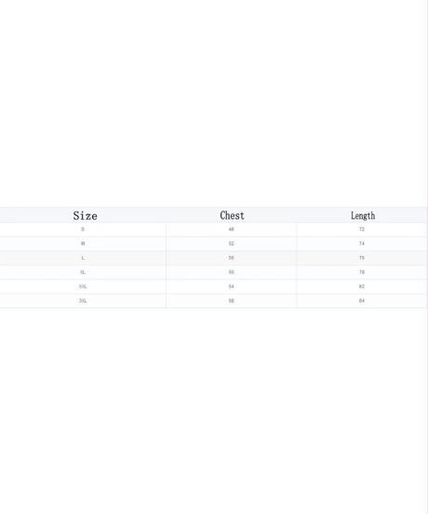Click the Length value in L row
The width and height of the screenshot is (428, 514).
pyautogui.click(x=362, y=258)
